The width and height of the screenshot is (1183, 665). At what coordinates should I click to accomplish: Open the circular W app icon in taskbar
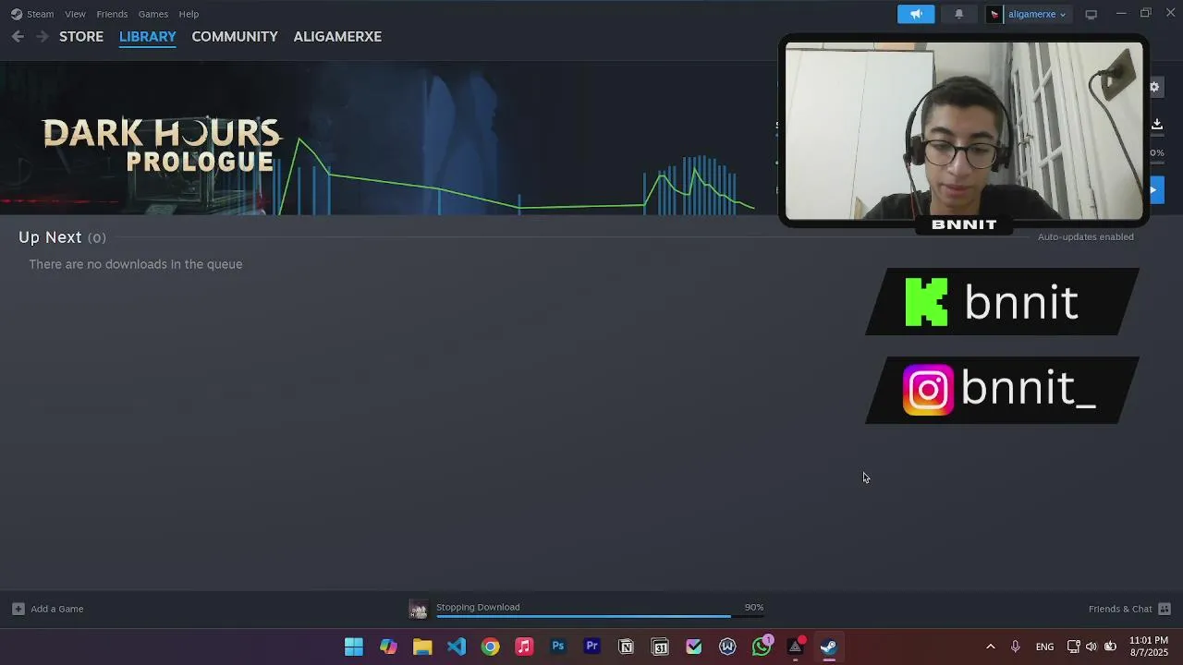coord(727,647)
